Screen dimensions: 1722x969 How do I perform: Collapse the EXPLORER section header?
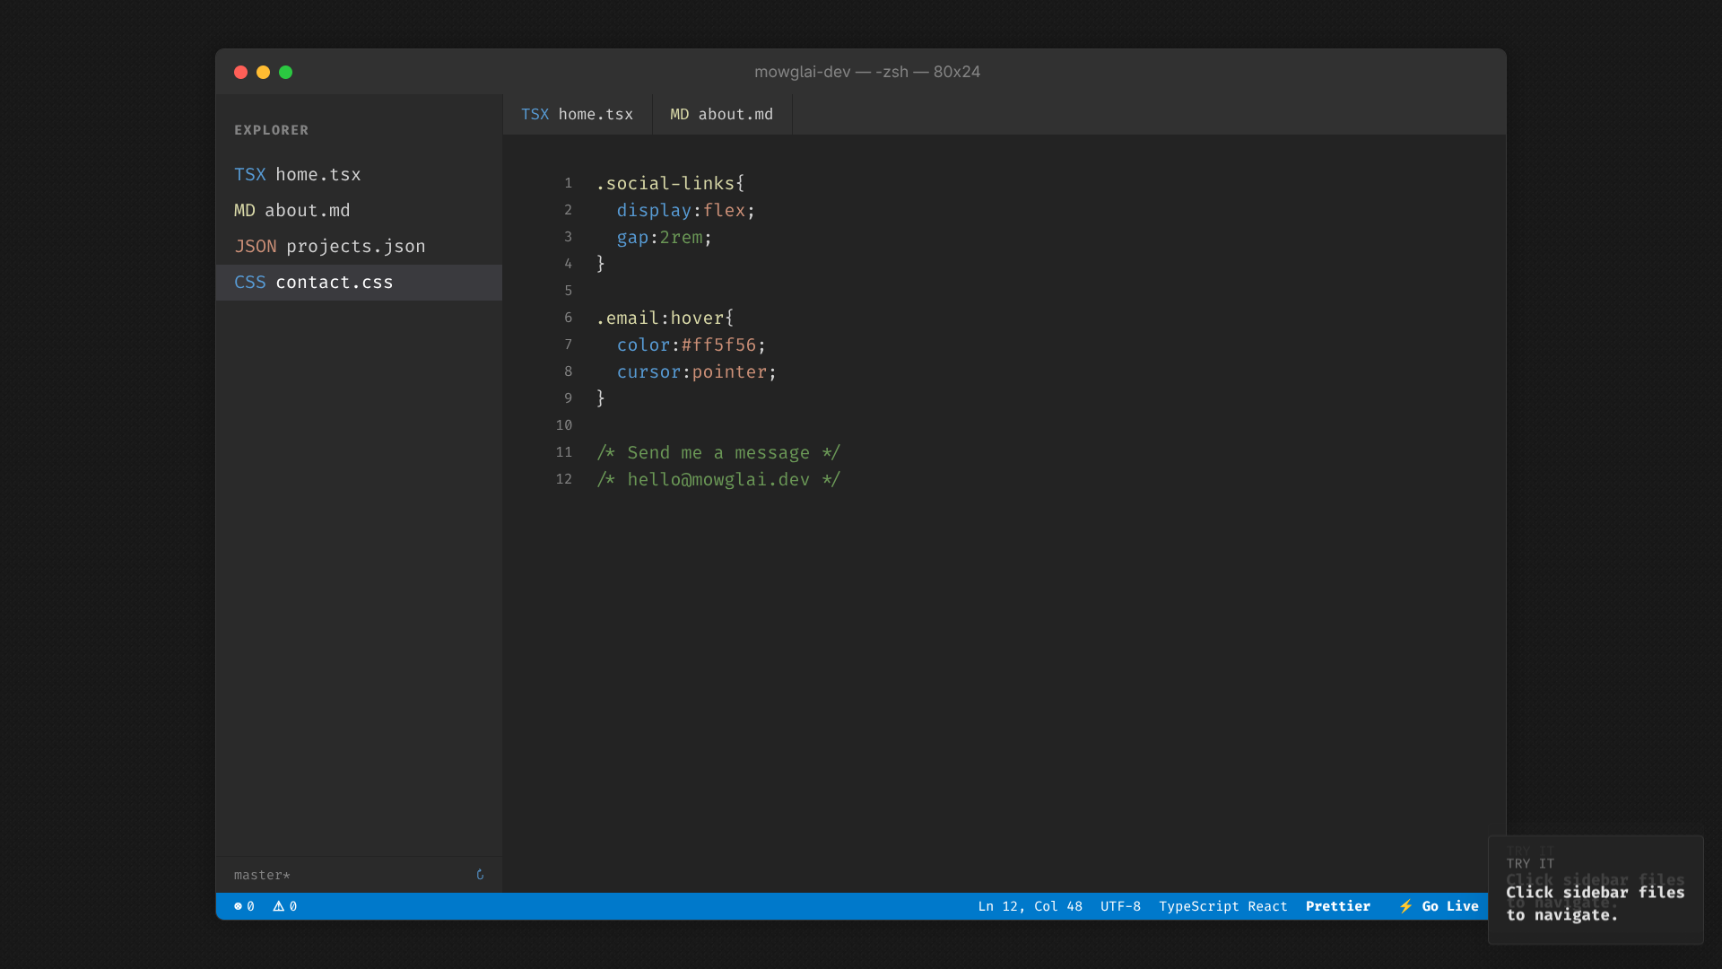(271, 129)
